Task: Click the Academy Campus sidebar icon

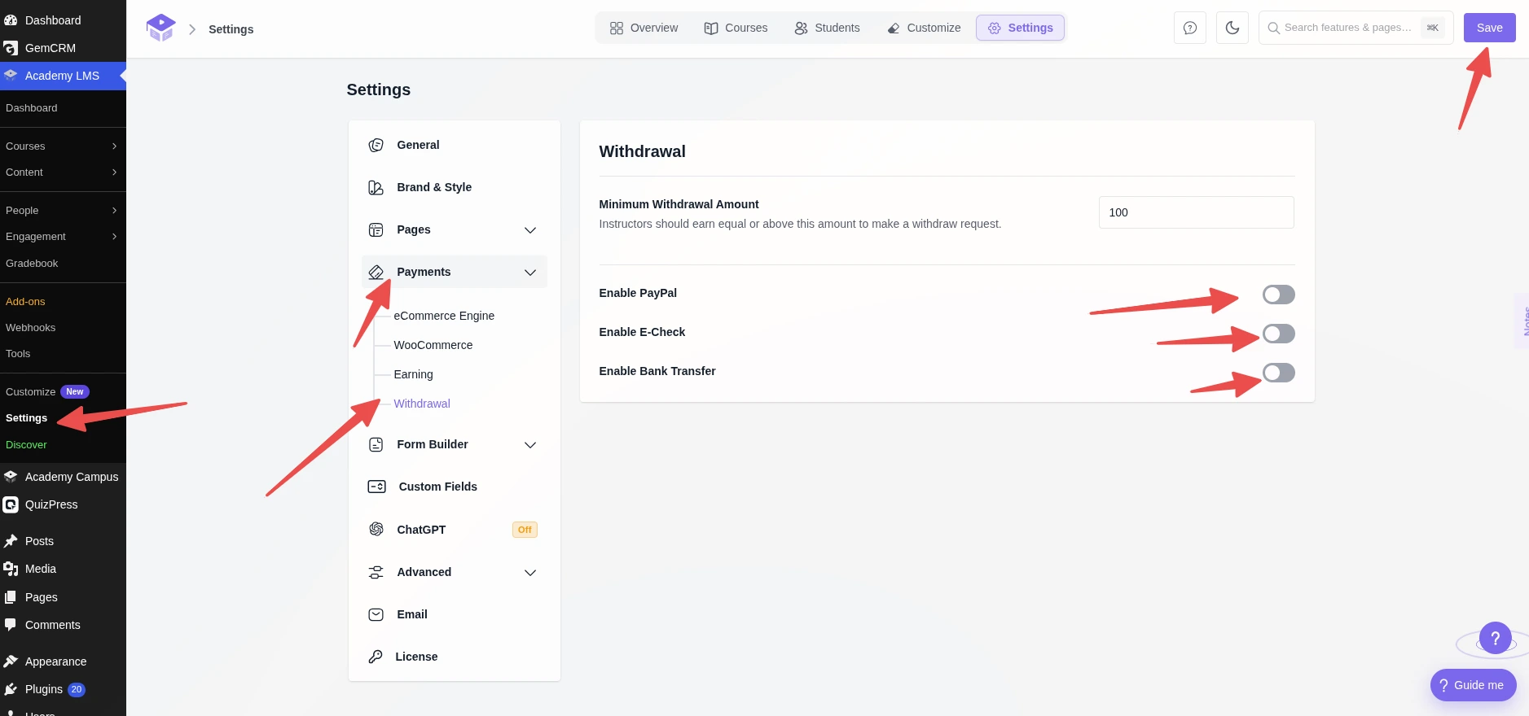Action: pyautogui.click(x=11, y=477)
